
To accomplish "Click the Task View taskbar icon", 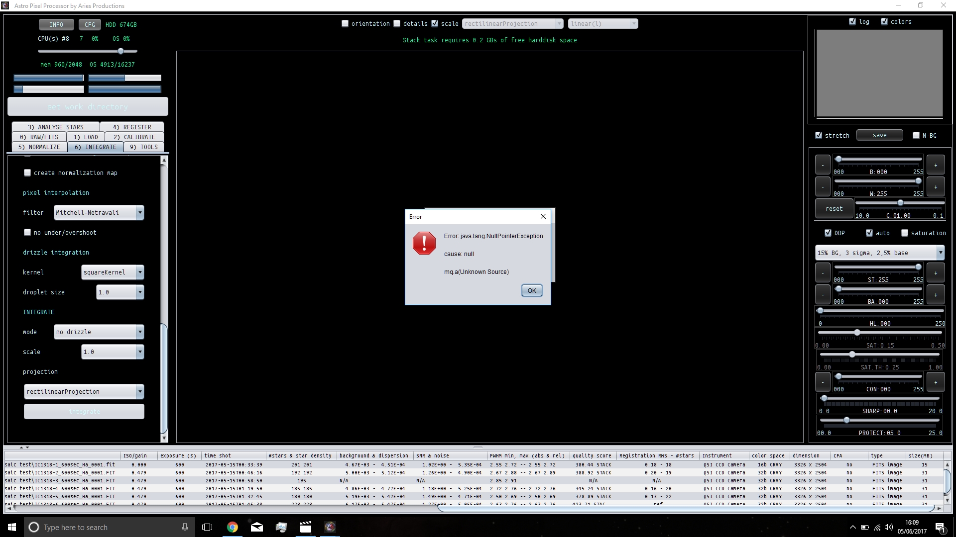I will 207,527.
